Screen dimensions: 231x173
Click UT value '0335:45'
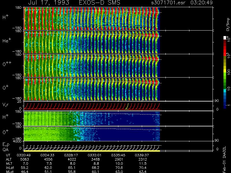[118, 155]
